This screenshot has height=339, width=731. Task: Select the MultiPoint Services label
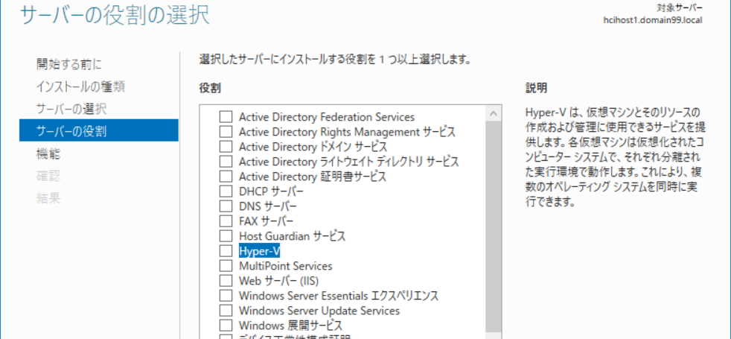(286, 266)
